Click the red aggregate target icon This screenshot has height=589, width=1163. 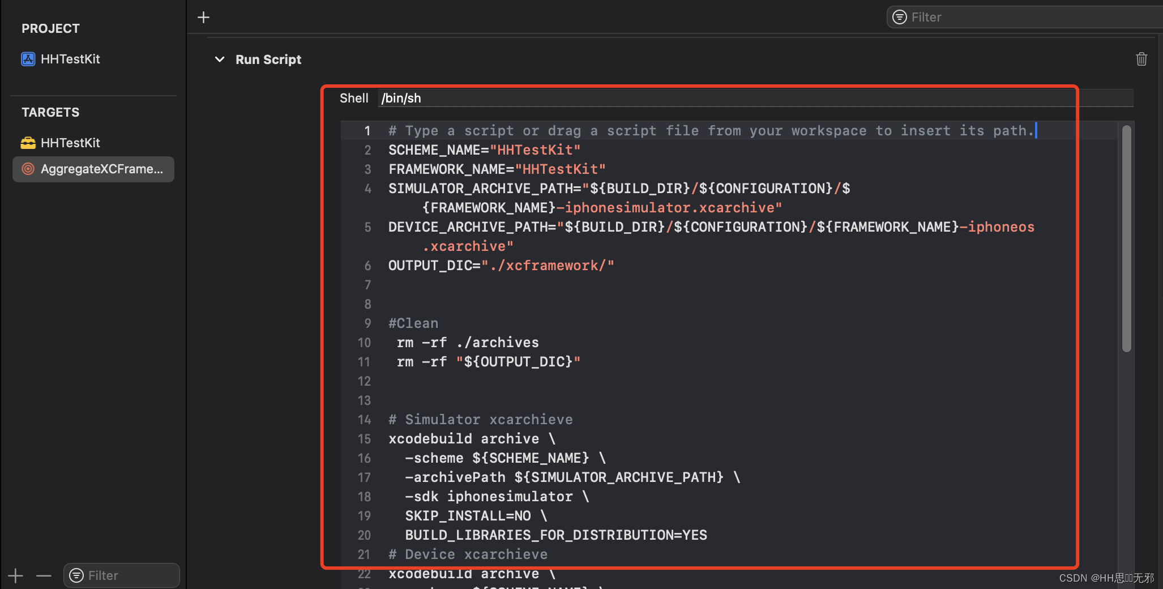(x=28, y=169)
